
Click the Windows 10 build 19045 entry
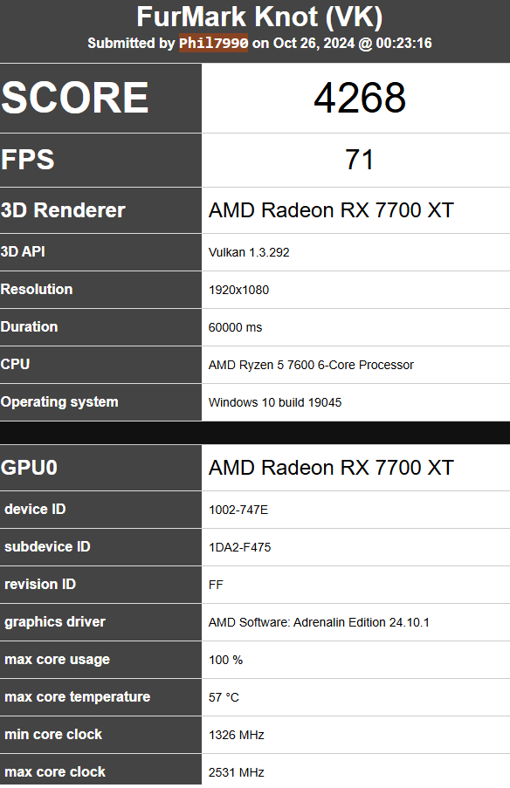274,402
